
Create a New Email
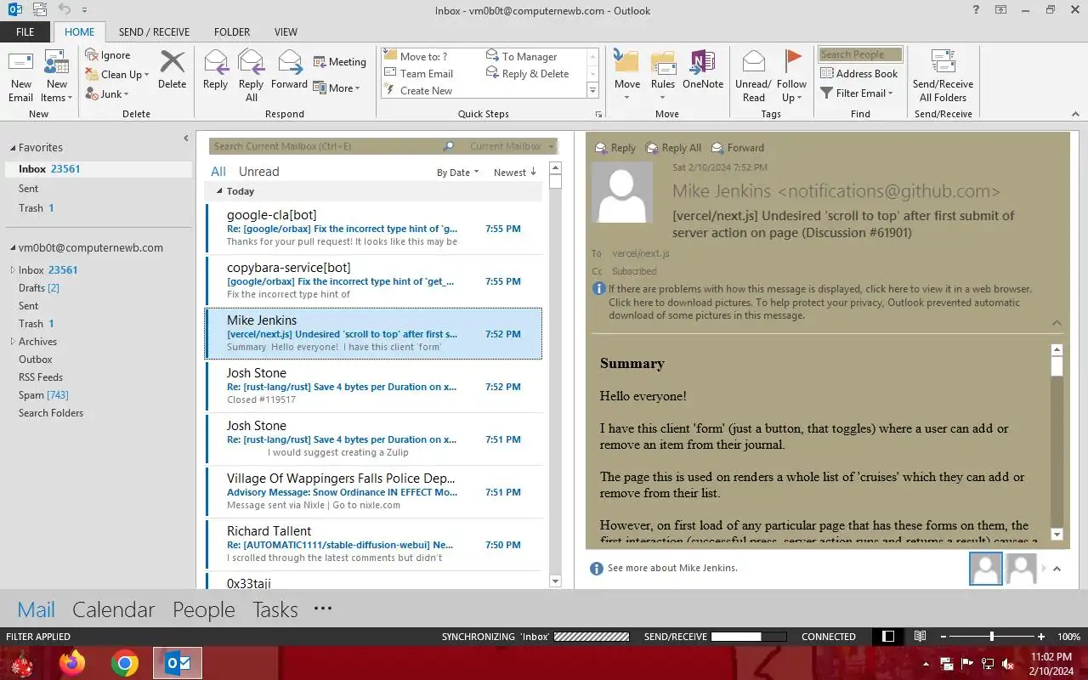pos(21,76)
